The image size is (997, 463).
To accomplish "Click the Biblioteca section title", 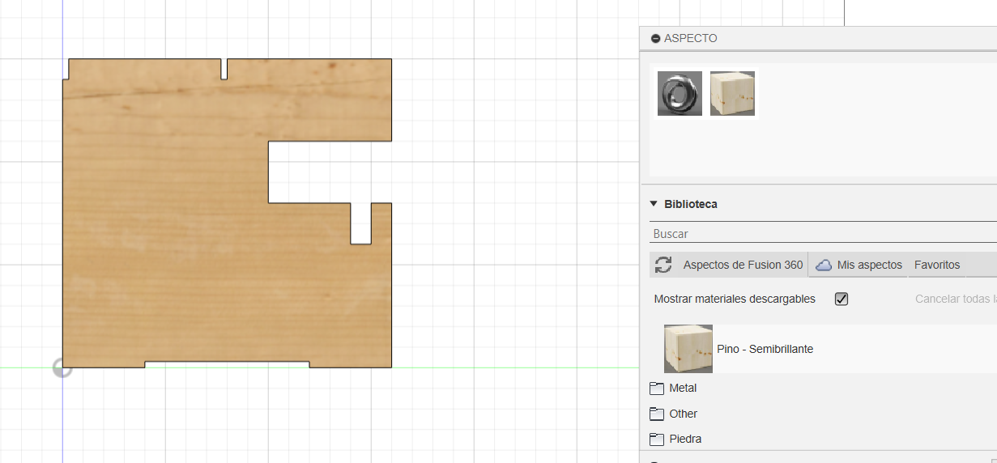I will 691,204.
